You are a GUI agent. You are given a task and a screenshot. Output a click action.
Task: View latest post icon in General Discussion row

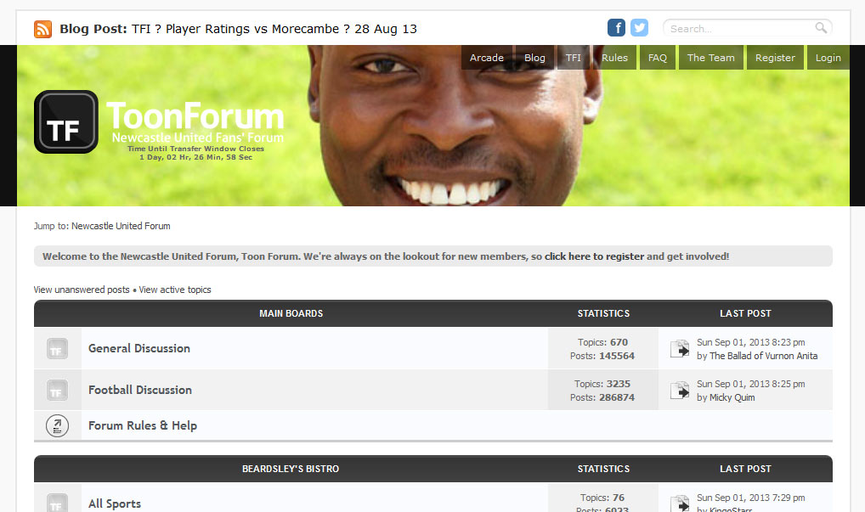point(680,349)
